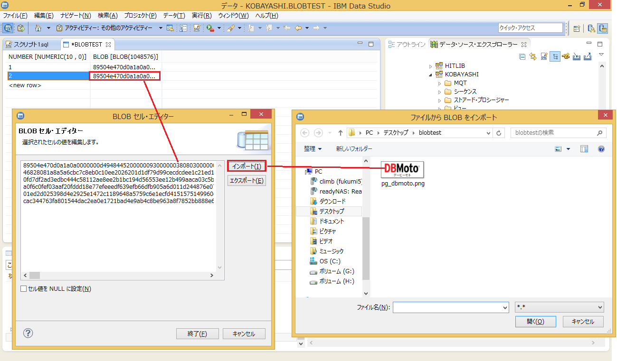Click Link with Editor in Data Source Explorer

click(533, 56)
